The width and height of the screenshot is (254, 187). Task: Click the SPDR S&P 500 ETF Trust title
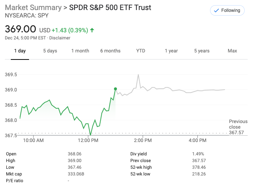[110, 8]
